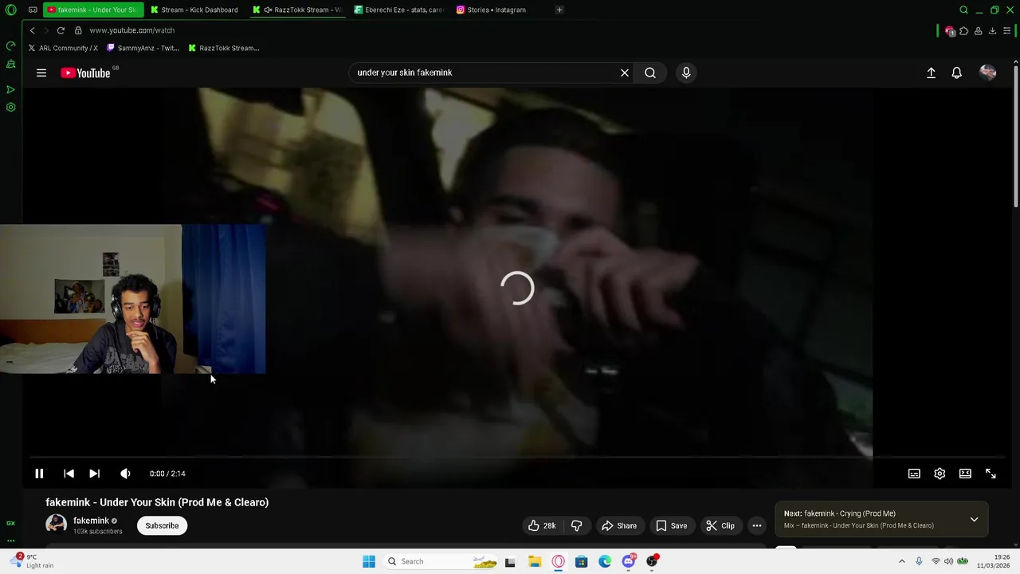The image size is (1020, 574).
Task: Start voice search with the microphone
Action: [686, 73]
